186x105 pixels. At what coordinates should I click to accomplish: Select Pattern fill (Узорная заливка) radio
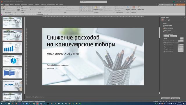(x=163, y=30)
